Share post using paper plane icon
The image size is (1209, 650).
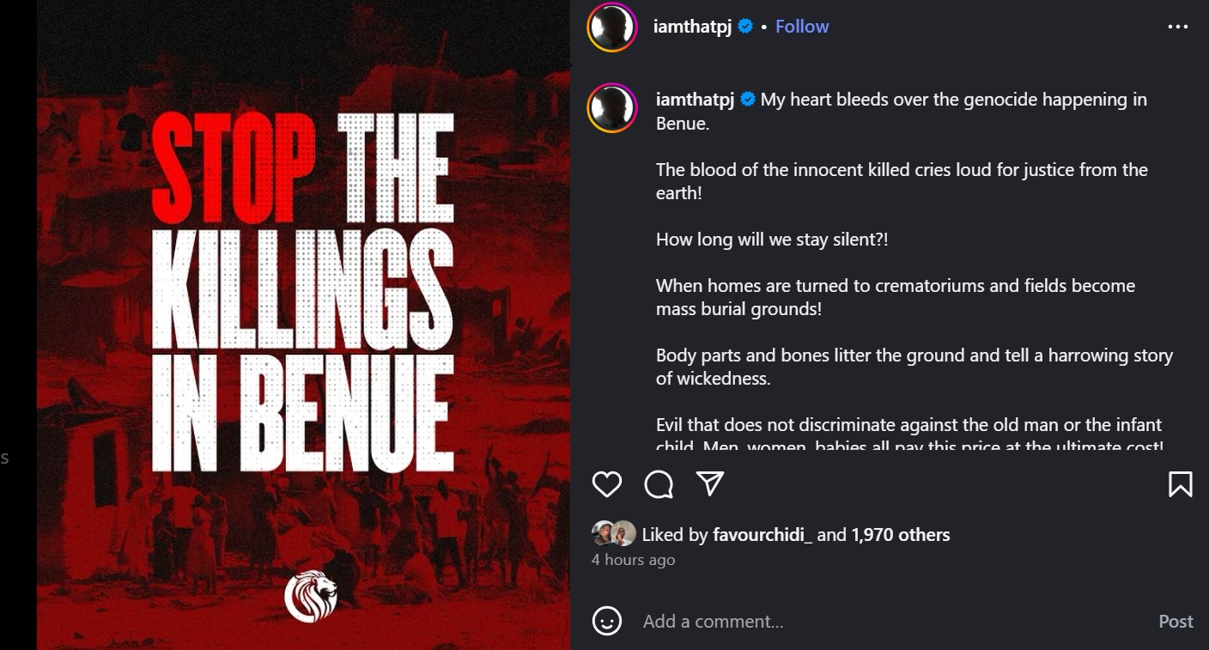point(710,484)
